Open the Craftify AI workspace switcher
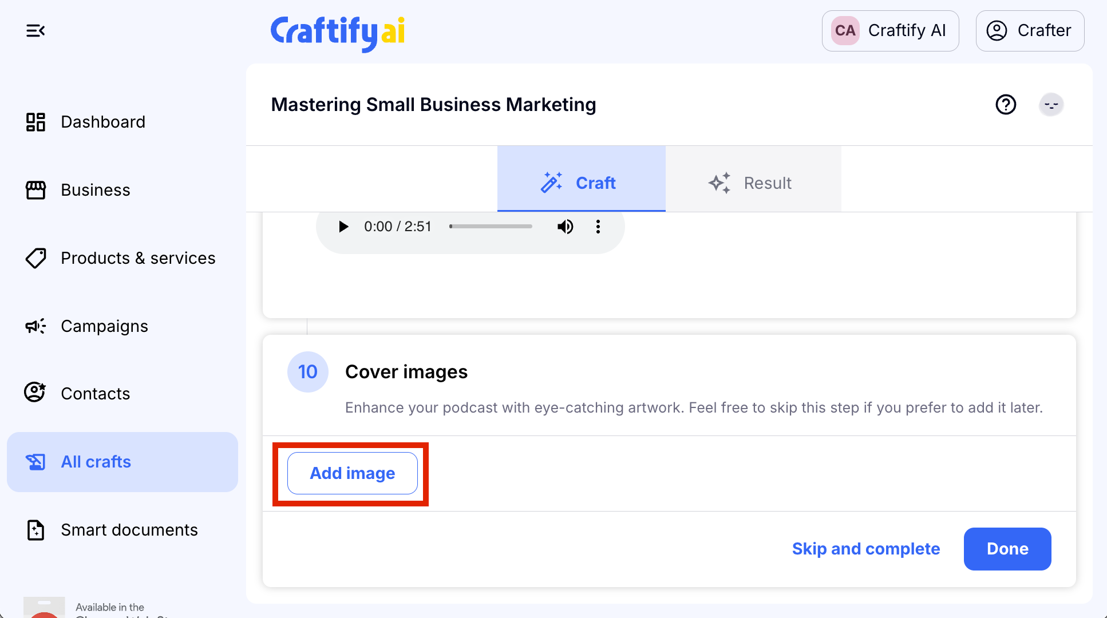This screenshot has width=1107, height=618. [x=890, y=31]
